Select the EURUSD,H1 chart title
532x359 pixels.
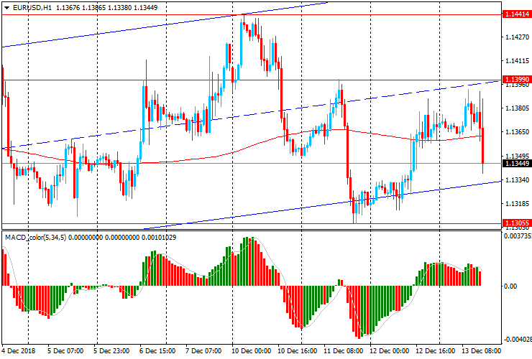click(x=32, y=7)
